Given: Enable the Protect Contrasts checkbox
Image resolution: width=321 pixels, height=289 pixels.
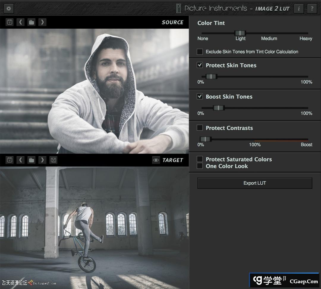Looking at the screenshot, I should pos(200,128).
